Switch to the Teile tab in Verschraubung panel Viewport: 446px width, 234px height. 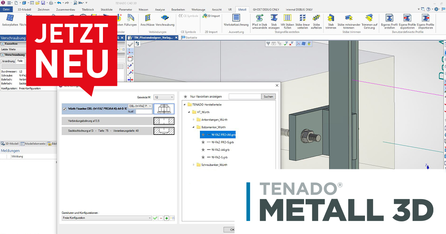click(20, 61)
